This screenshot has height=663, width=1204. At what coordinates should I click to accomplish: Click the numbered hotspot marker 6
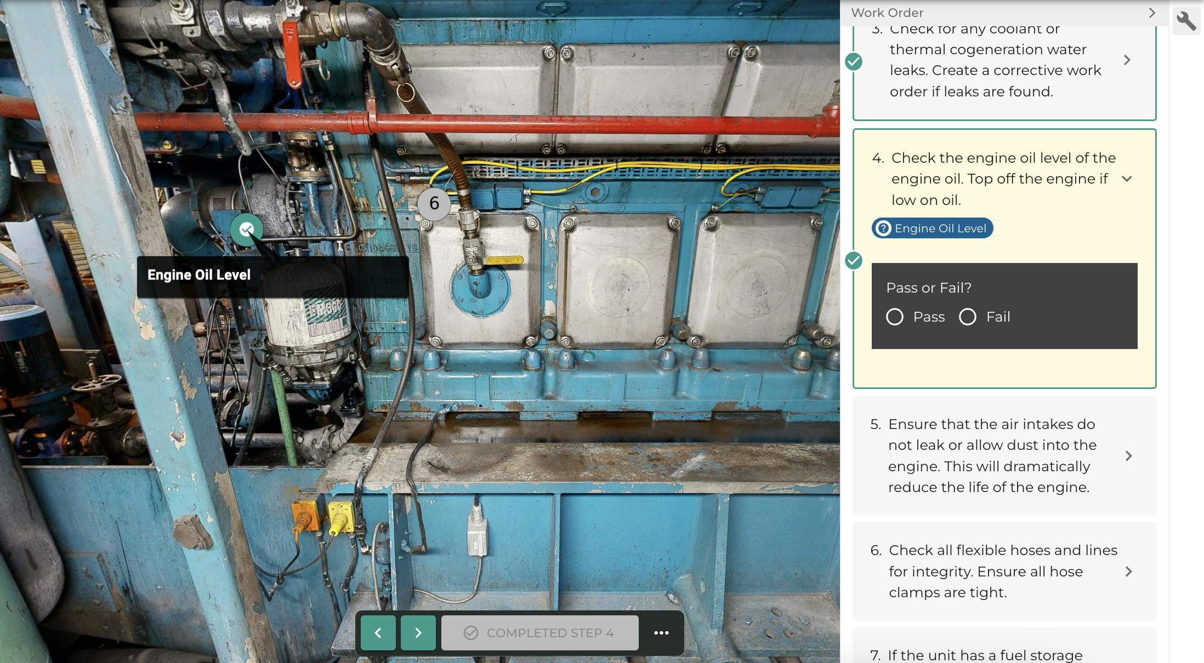point(433,203)
